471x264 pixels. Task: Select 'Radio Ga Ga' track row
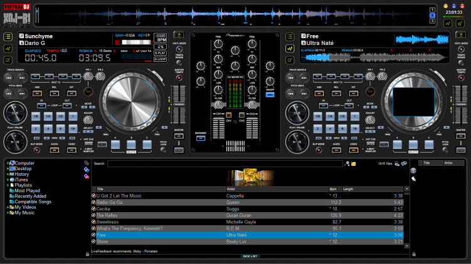(x=248, y=202)
